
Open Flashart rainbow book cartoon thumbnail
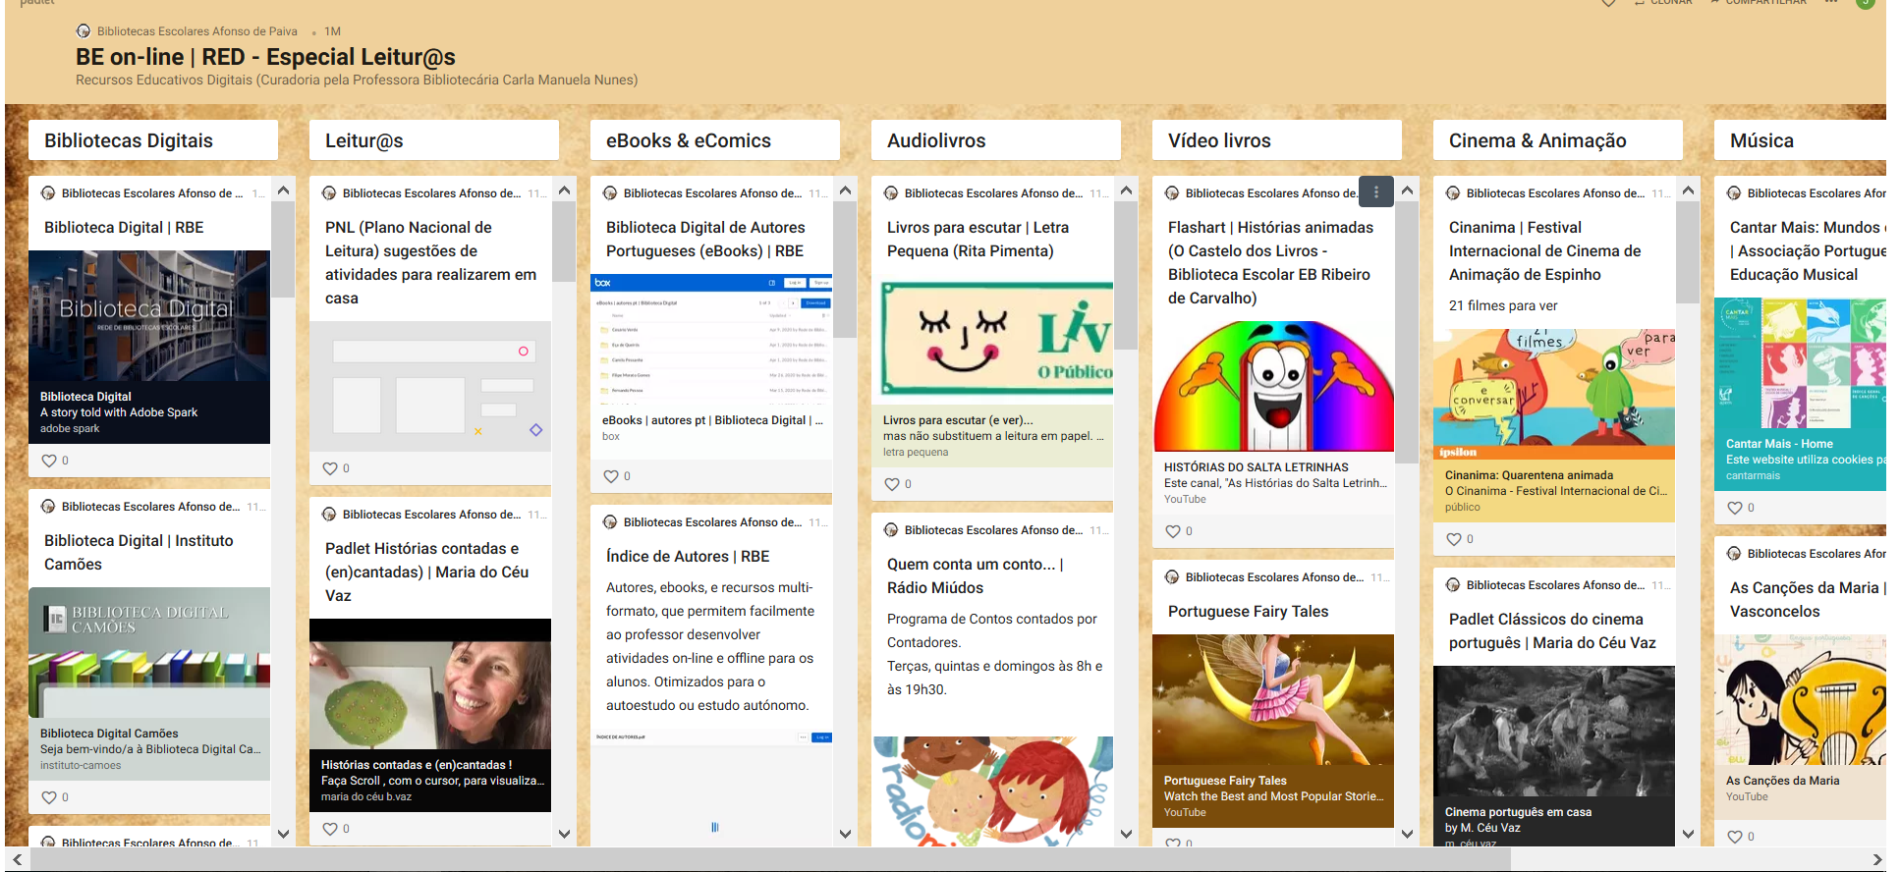pos(1273,386)
